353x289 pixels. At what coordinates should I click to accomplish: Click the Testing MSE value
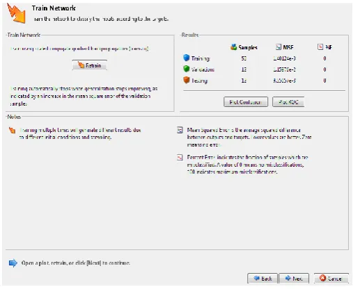point(285,81)
